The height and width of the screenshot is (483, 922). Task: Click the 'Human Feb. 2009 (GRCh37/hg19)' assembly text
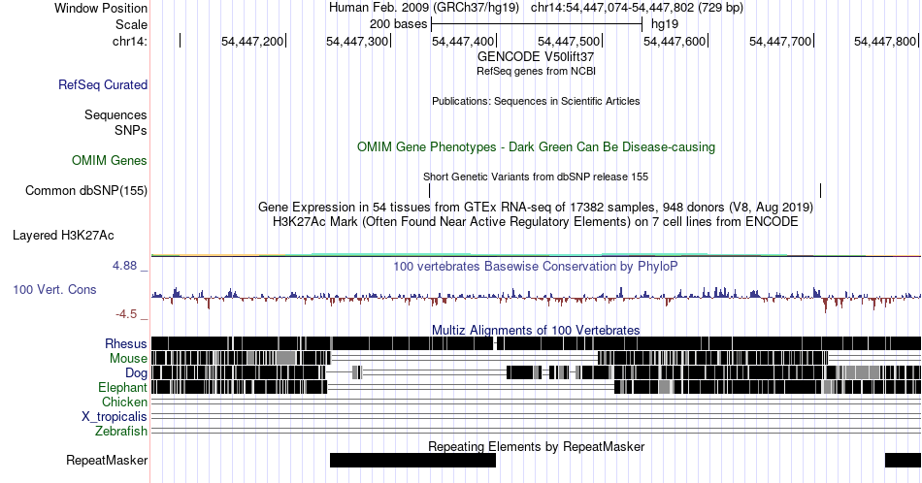tap(424, 8)
